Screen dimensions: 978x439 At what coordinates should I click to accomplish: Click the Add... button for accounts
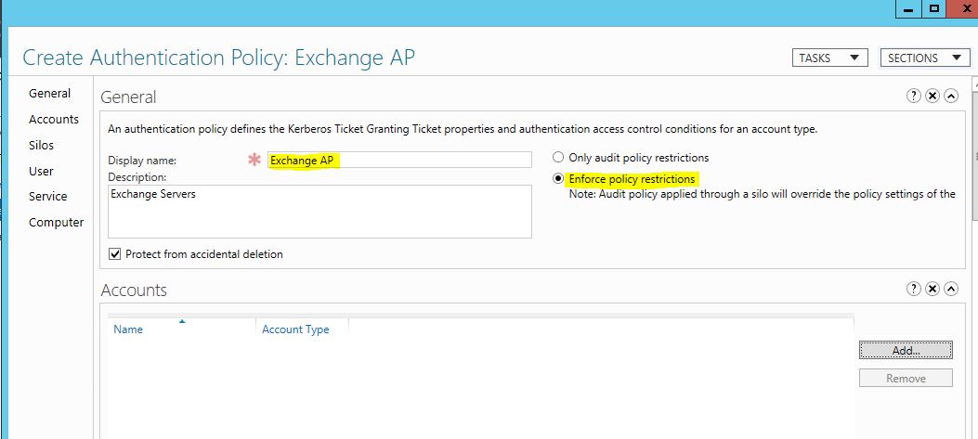tap(906, 351)
